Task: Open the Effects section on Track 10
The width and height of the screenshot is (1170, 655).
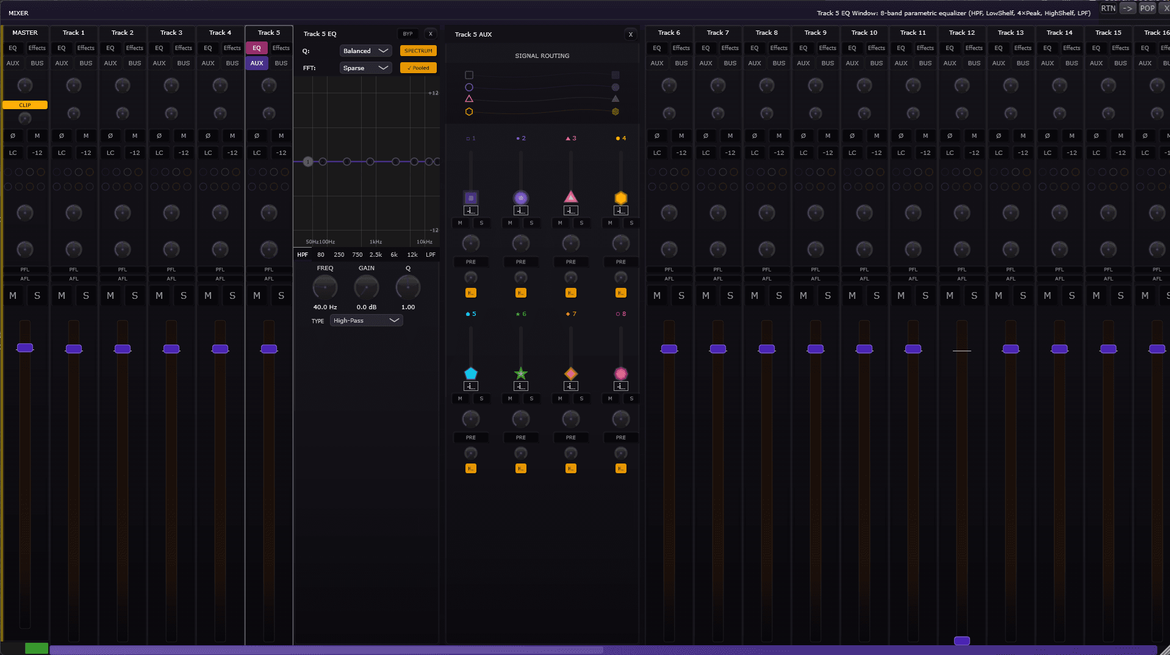Action: (x=876, y=48)
